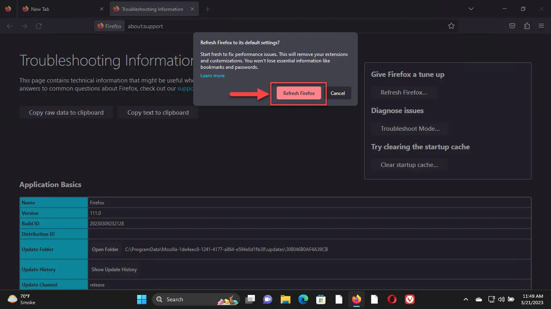Image resolution: width=551 pixels, height=309 pixels.
Task: Click Open Folder in the Update Folder row
Action: click(105, 249)
